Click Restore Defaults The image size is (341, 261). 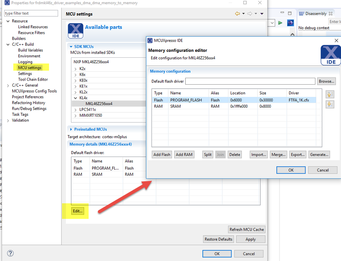point(218,239)
